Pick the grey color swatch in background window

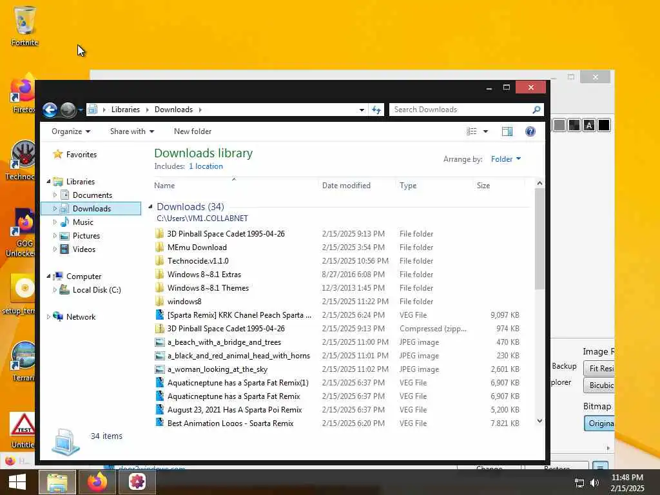click(x=559, y=125)
